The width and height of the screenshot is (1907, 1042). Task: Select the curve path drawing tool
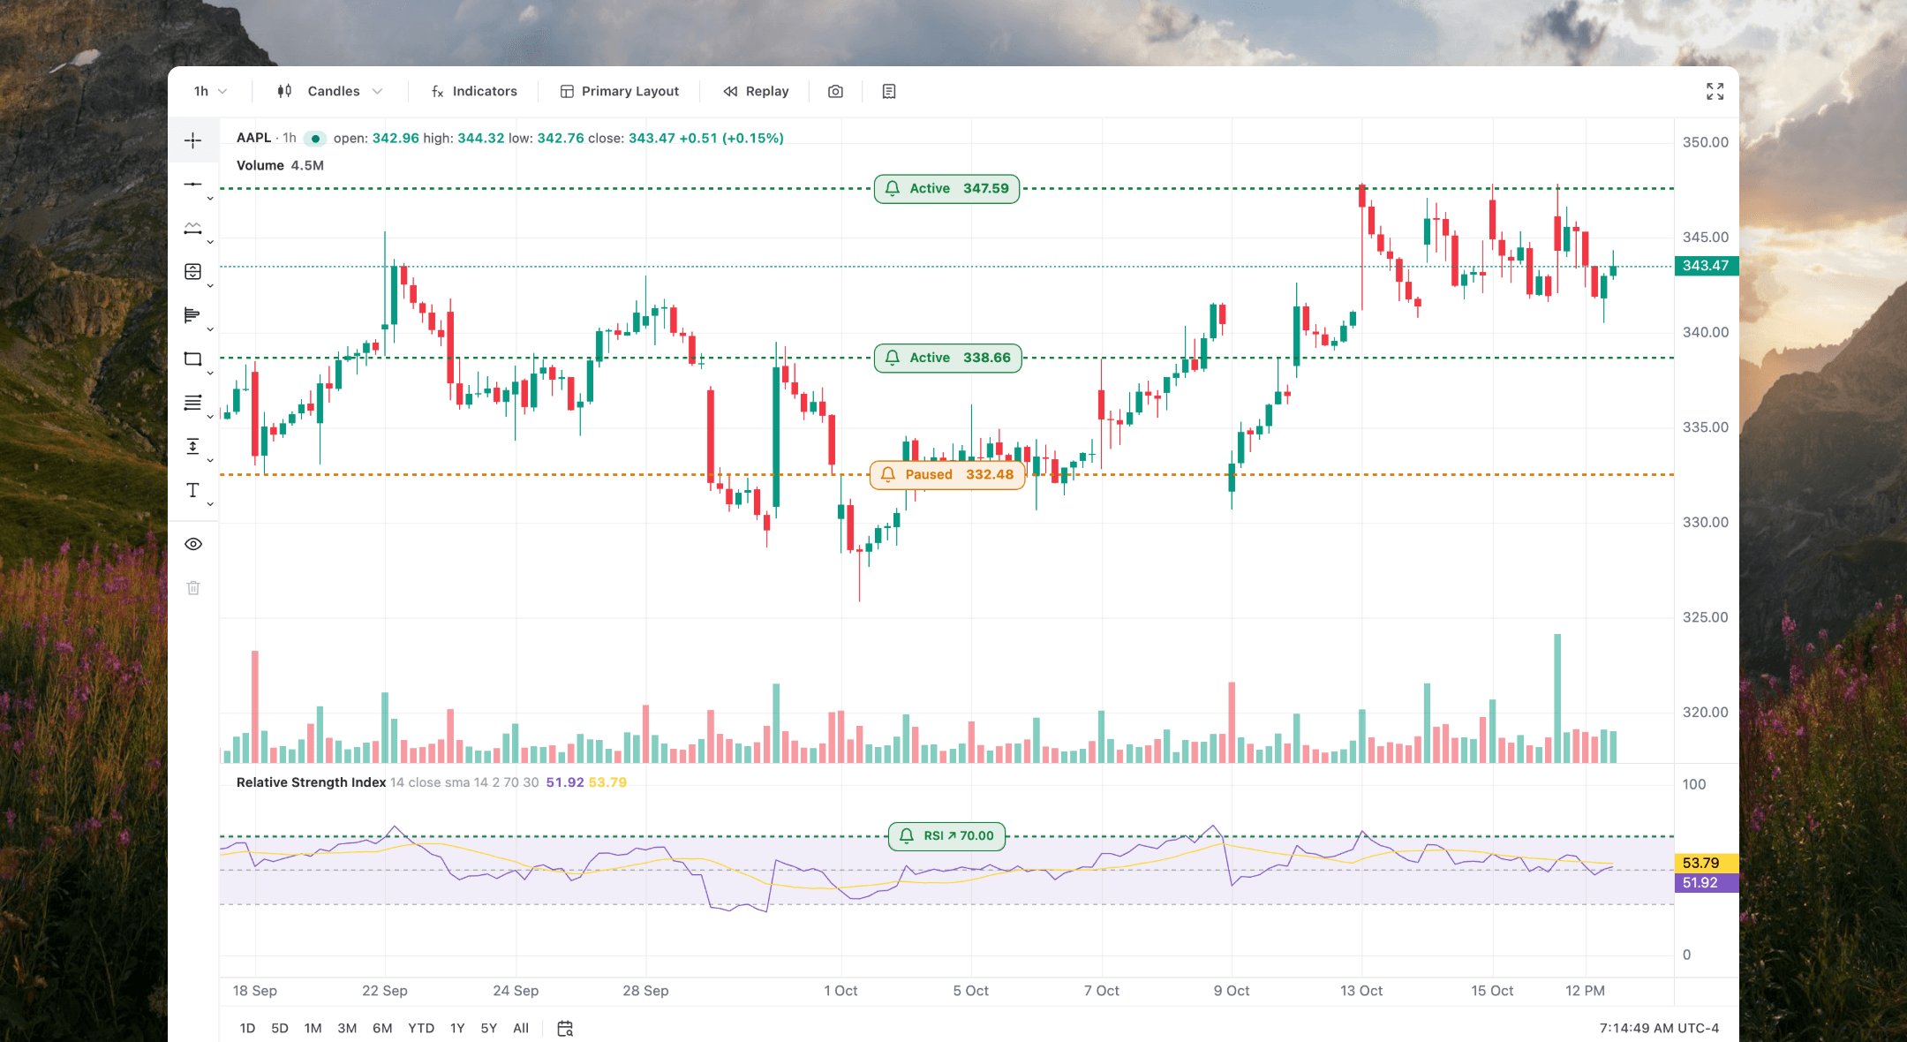pos(192,228)
